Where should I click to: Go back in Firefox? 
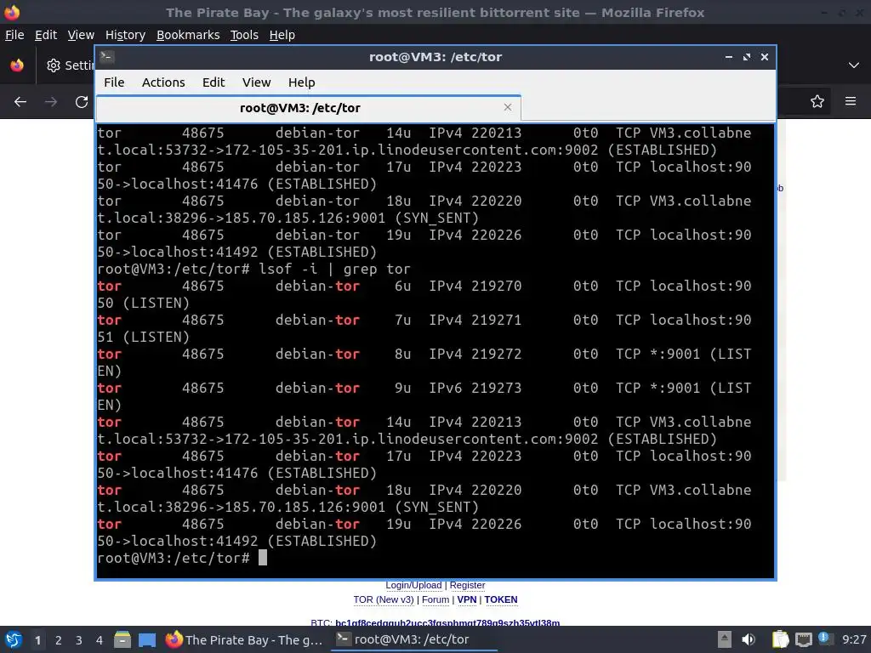(20, 102)
